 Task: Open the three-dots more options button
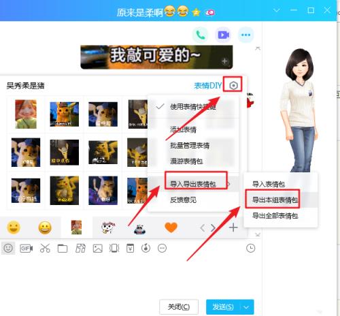pos(246,35)
